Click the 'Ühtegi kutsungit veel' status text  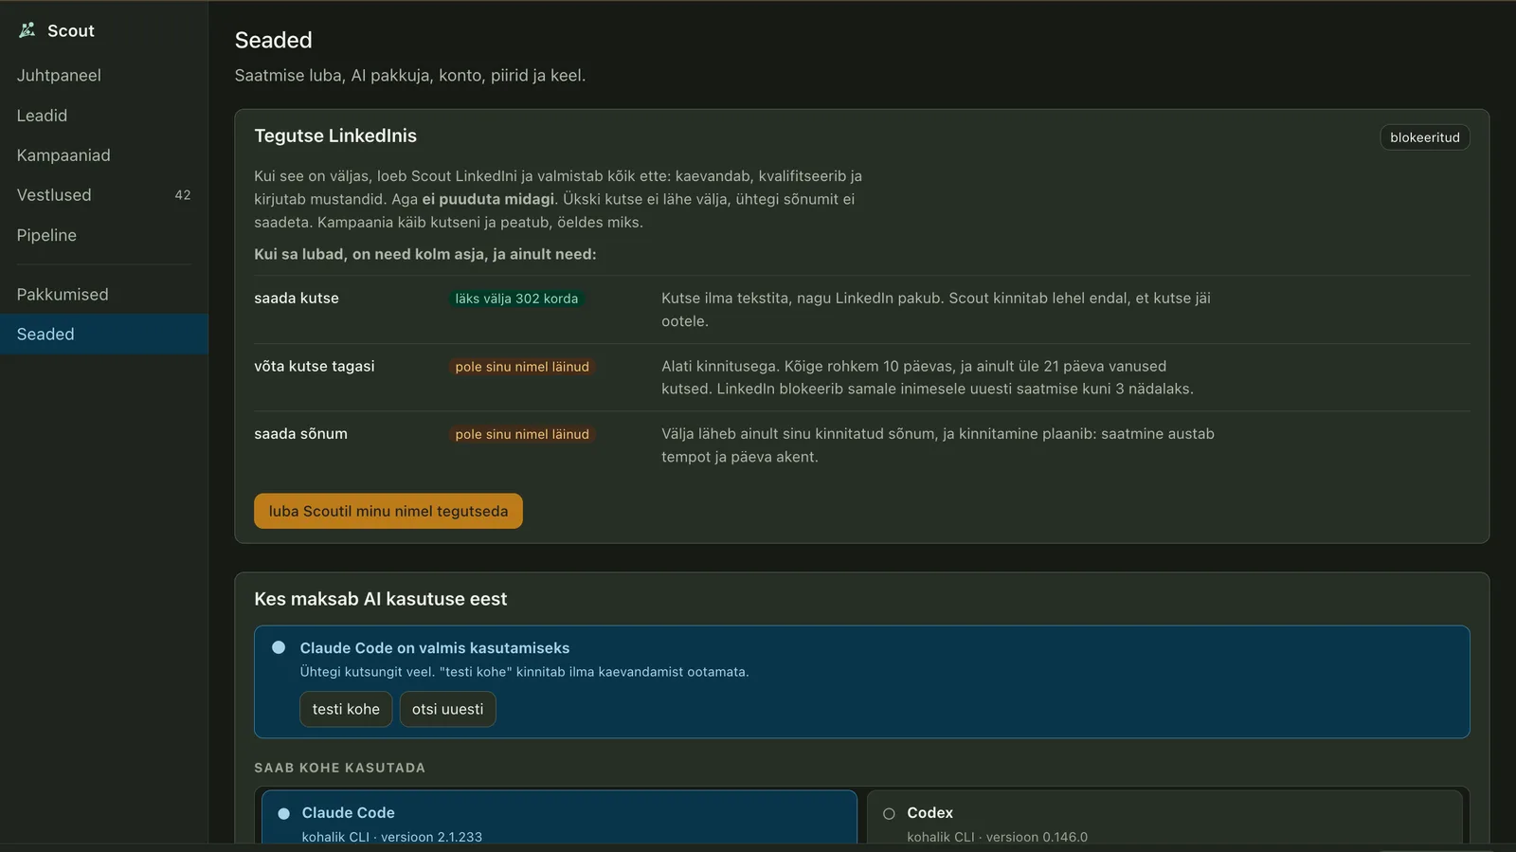pos(525,672)
